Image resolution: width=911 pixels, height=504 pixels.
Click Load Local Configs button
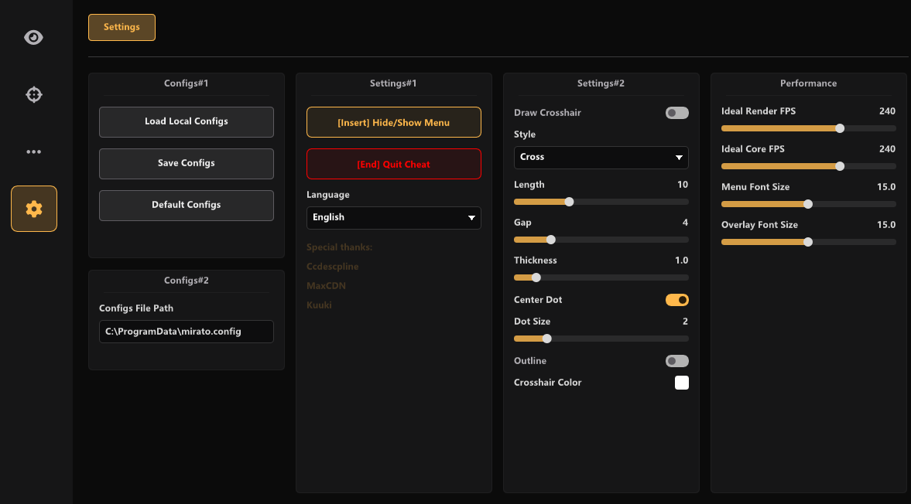pos(187,122)
